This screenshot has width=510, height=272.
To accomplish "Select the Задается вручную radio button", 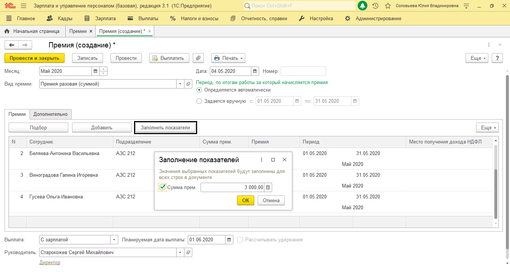I will pos(199,101).
